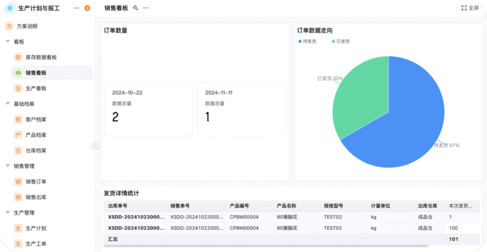Open the 生产计划 menu item

[x=36, y=228]
